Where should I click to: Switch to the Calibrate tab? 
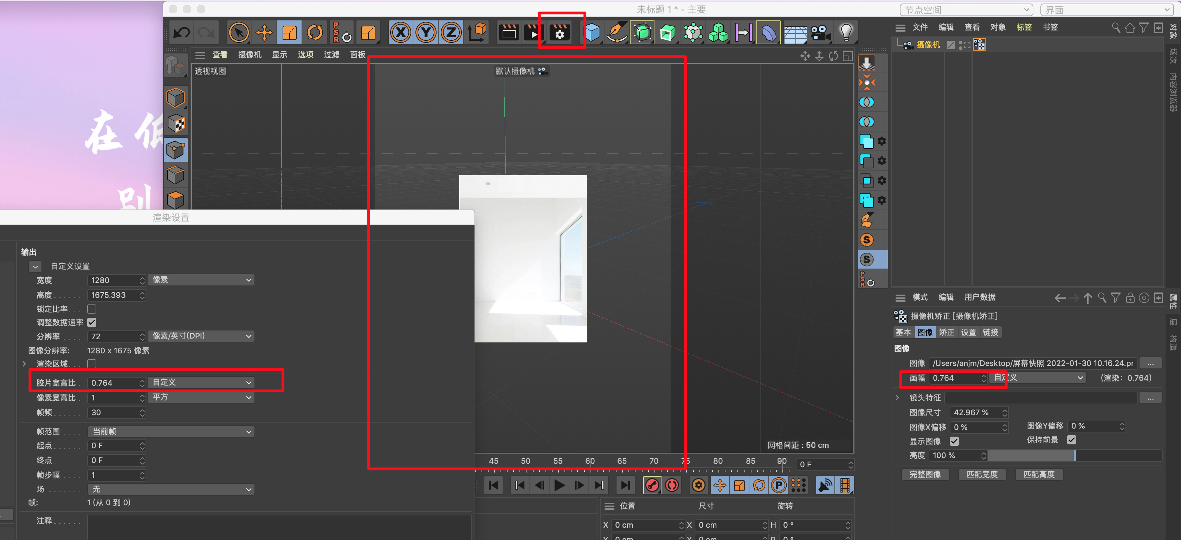coord(946,332)
